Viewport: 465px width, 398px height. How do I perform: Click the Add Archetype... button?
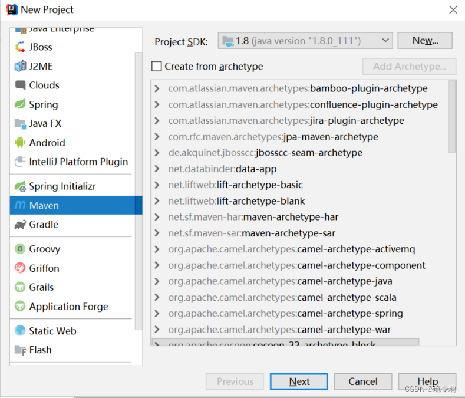409,66
